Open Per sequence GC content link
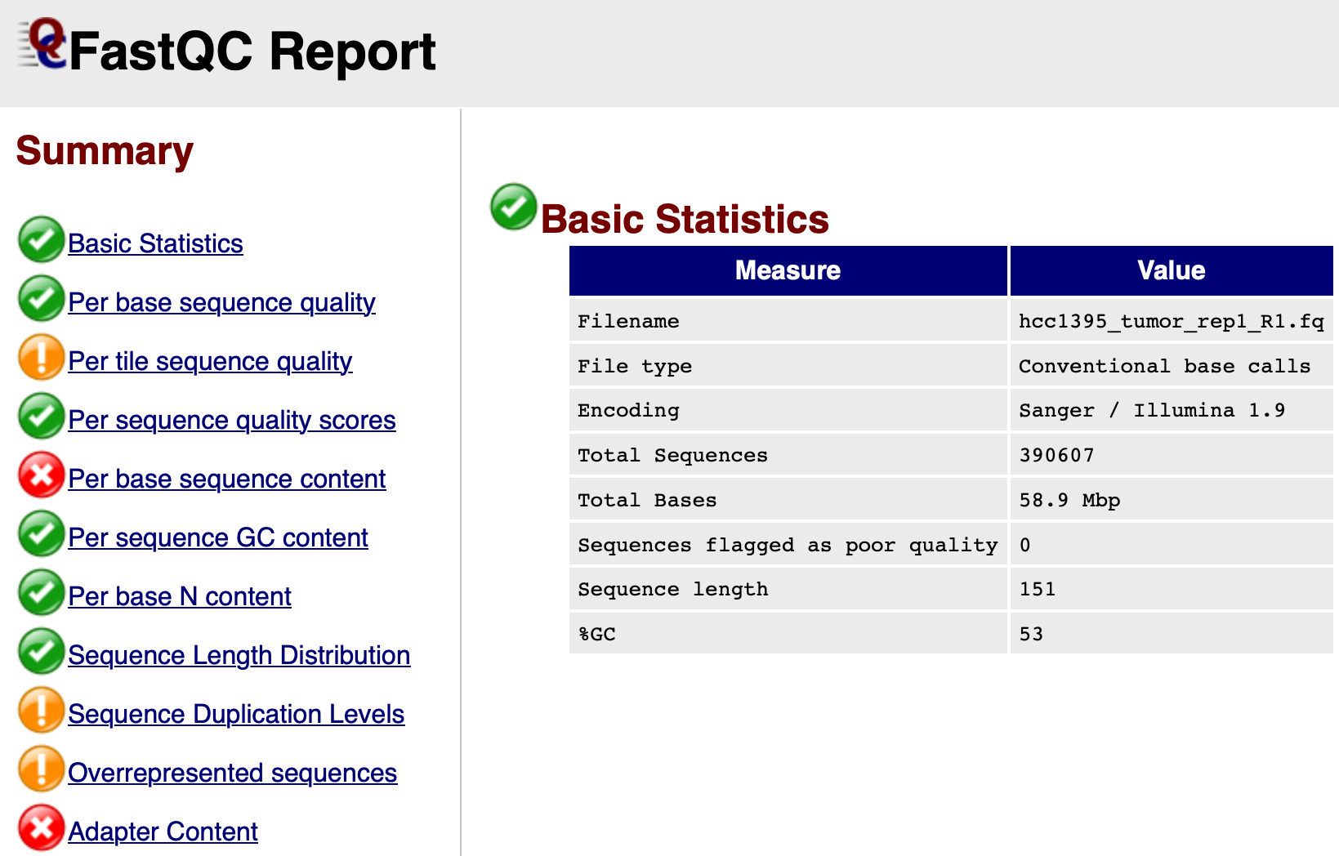Screen dimensions: 1339x856 point(218,537)
